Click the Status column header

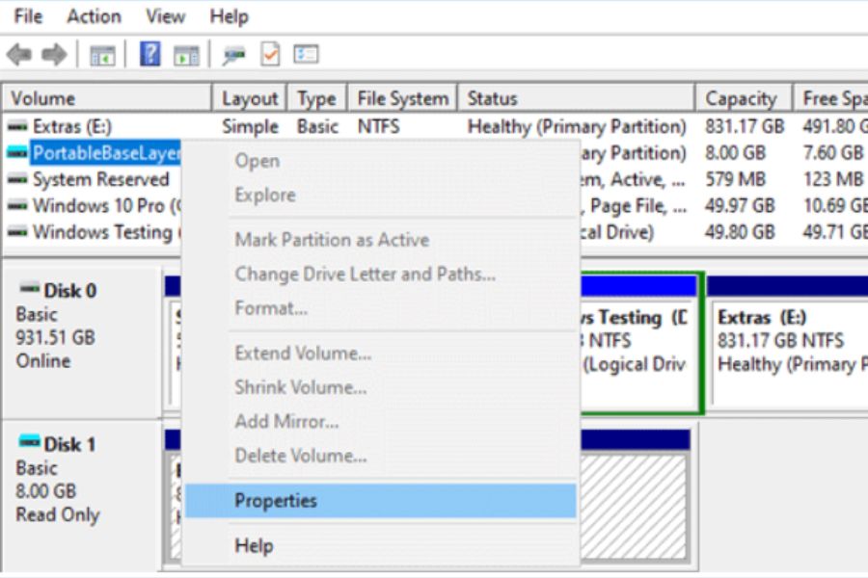492,98
